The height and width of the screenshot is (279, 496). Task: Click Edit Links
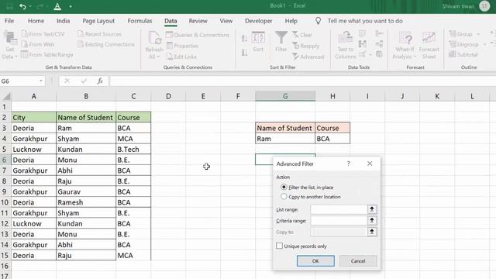point(181,57)
